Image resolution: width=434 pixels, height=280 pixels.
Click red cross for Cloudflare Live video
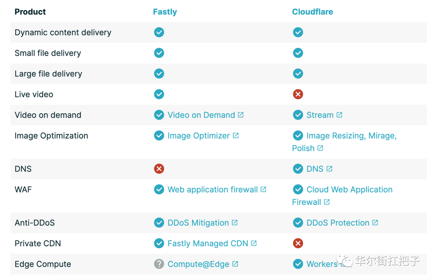pos(298,94)
